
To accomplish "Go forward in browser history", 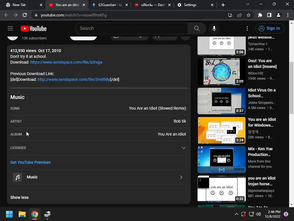I will (16, 15).
